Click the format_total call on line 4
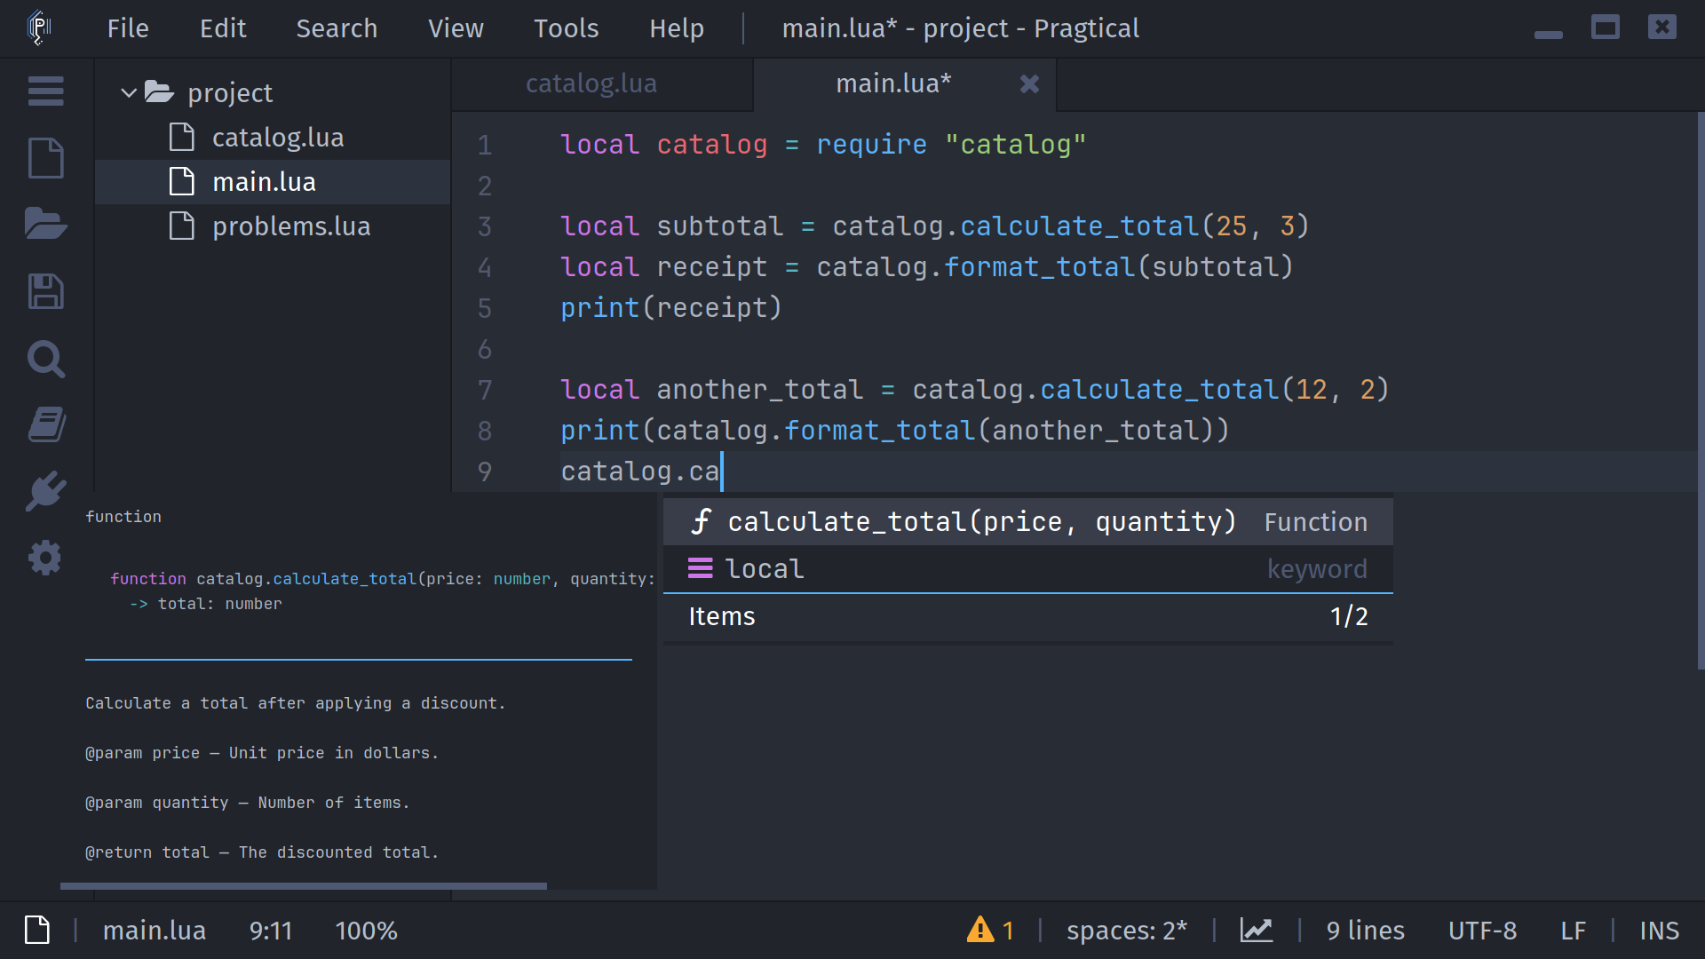 point(1040,267)
